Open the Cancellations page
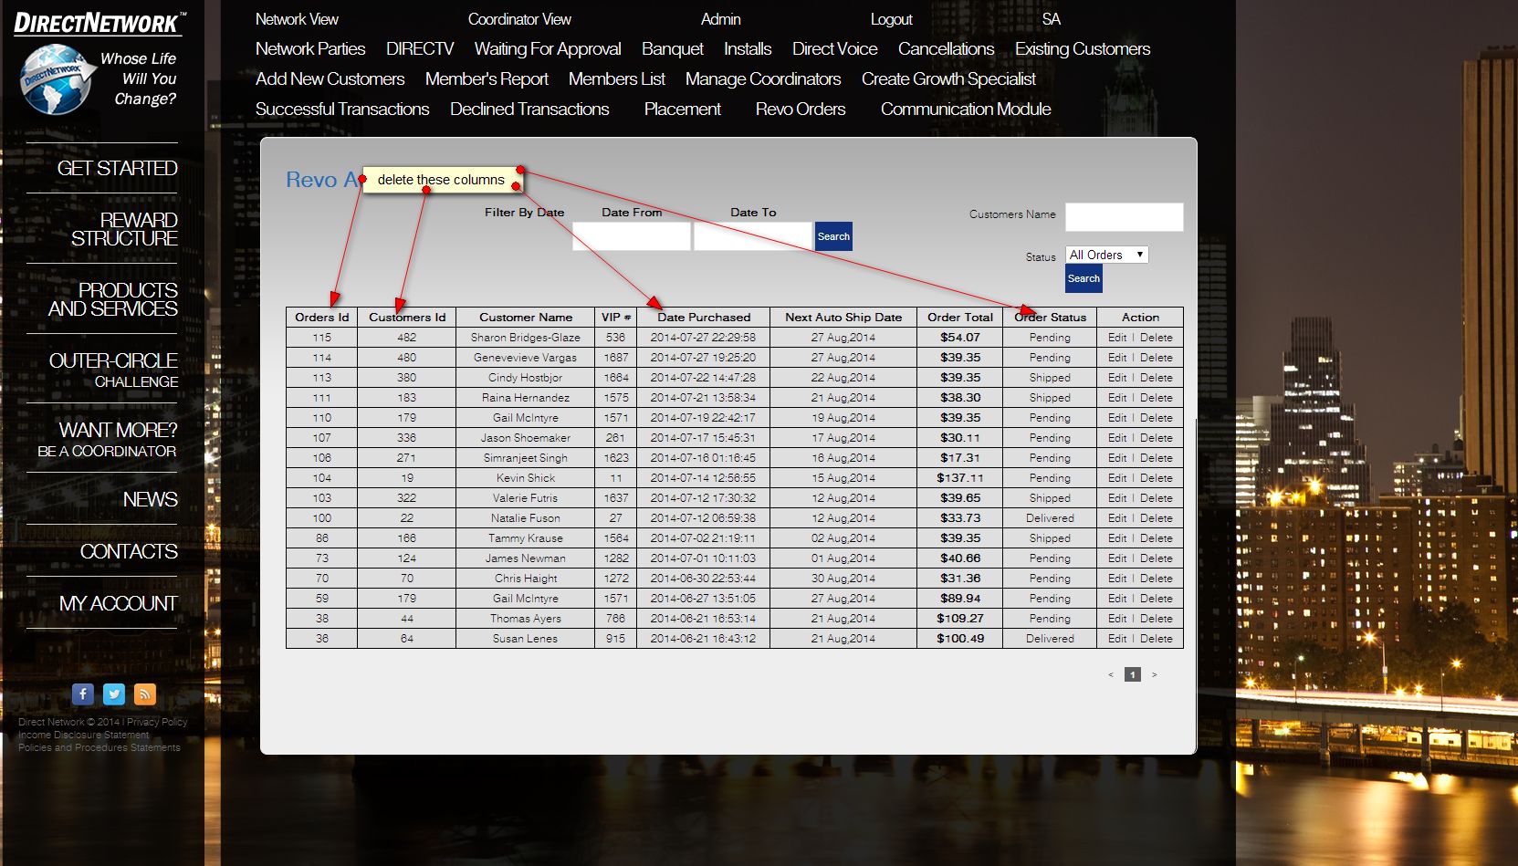This screenshot has width=1518, height=866. tap(947, 49)
